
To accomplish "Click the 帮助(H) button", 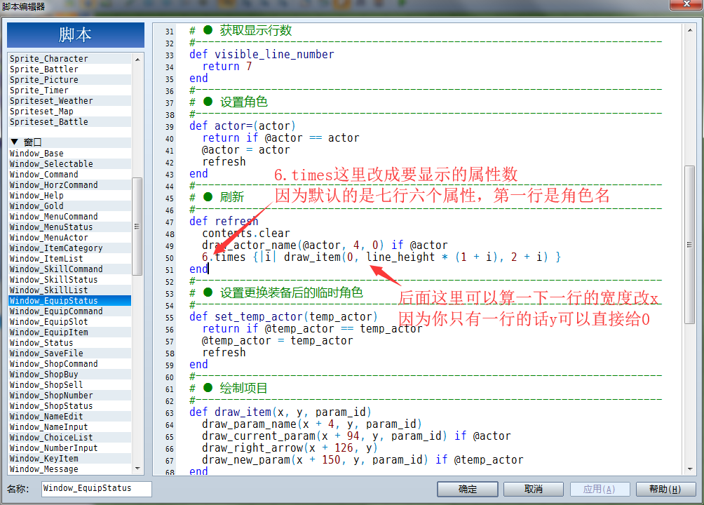I will [x=665, y=489].
